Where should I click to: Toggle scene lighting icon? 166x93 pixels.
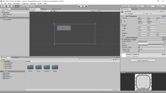point(49,11)
